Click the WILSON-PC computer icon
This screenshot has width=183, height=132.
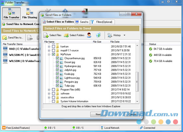tap(5, 55)
